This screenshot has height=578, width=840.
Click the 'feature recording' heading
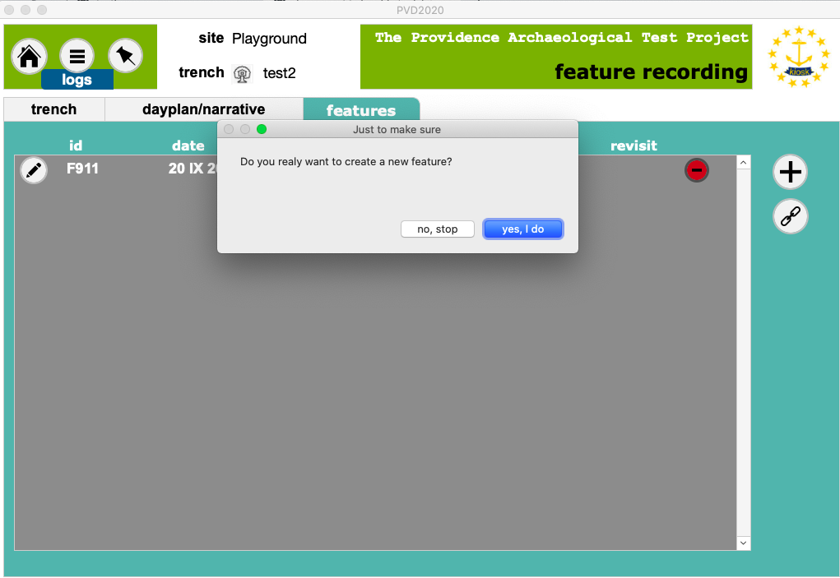(x=651, y=72)
